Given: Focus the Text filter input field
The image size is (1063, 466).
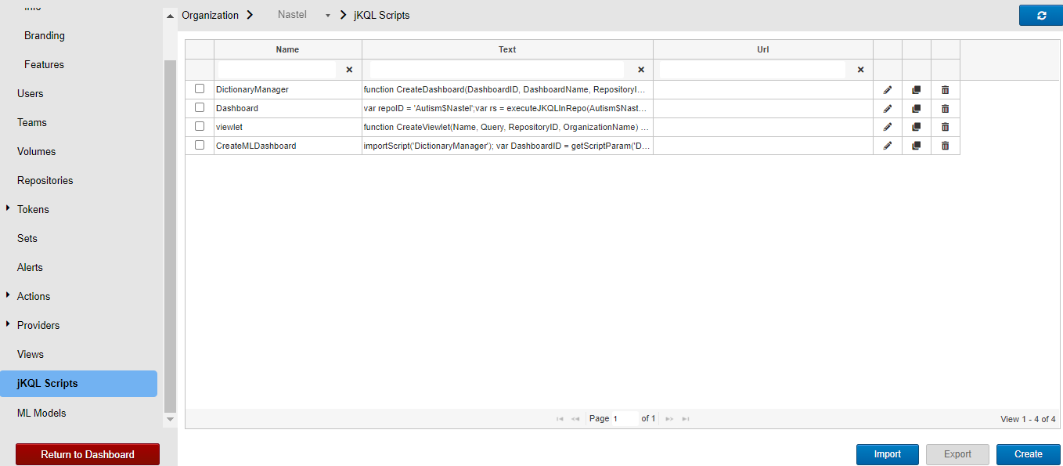Looking at the screenshot, I should coord(497,70).
